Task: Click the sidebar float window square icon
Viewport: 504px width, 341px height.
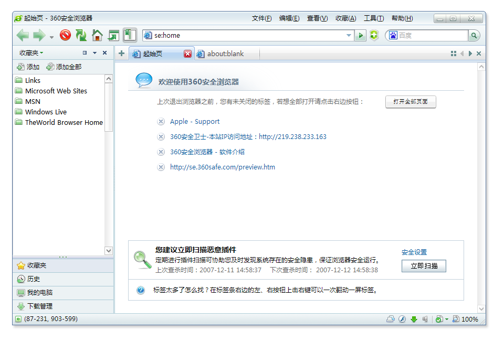Action: 85,53
